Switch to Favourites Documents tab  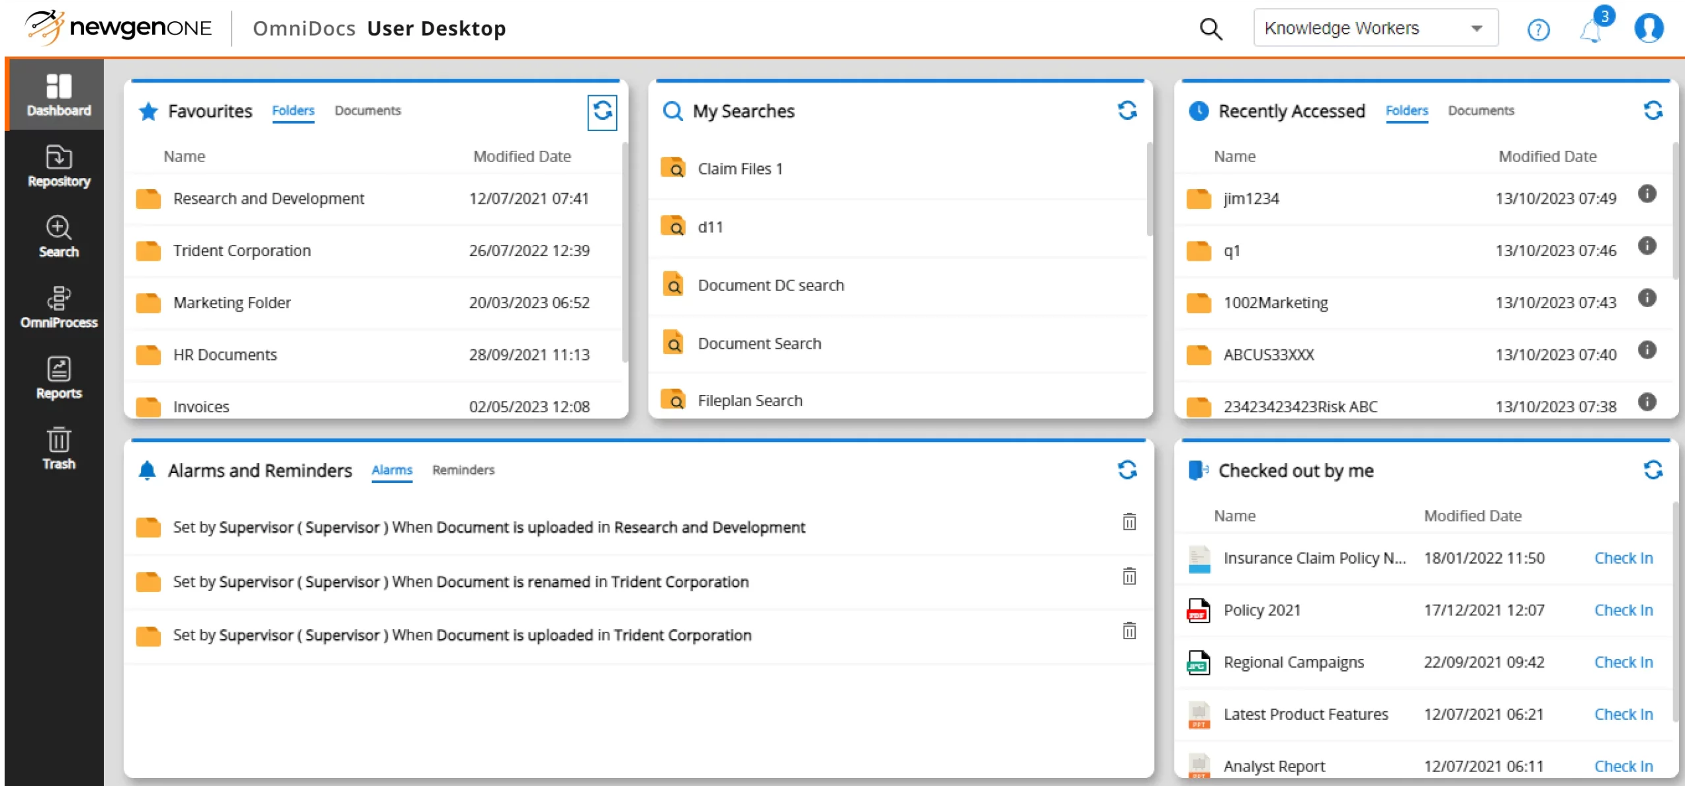[367, 110]
